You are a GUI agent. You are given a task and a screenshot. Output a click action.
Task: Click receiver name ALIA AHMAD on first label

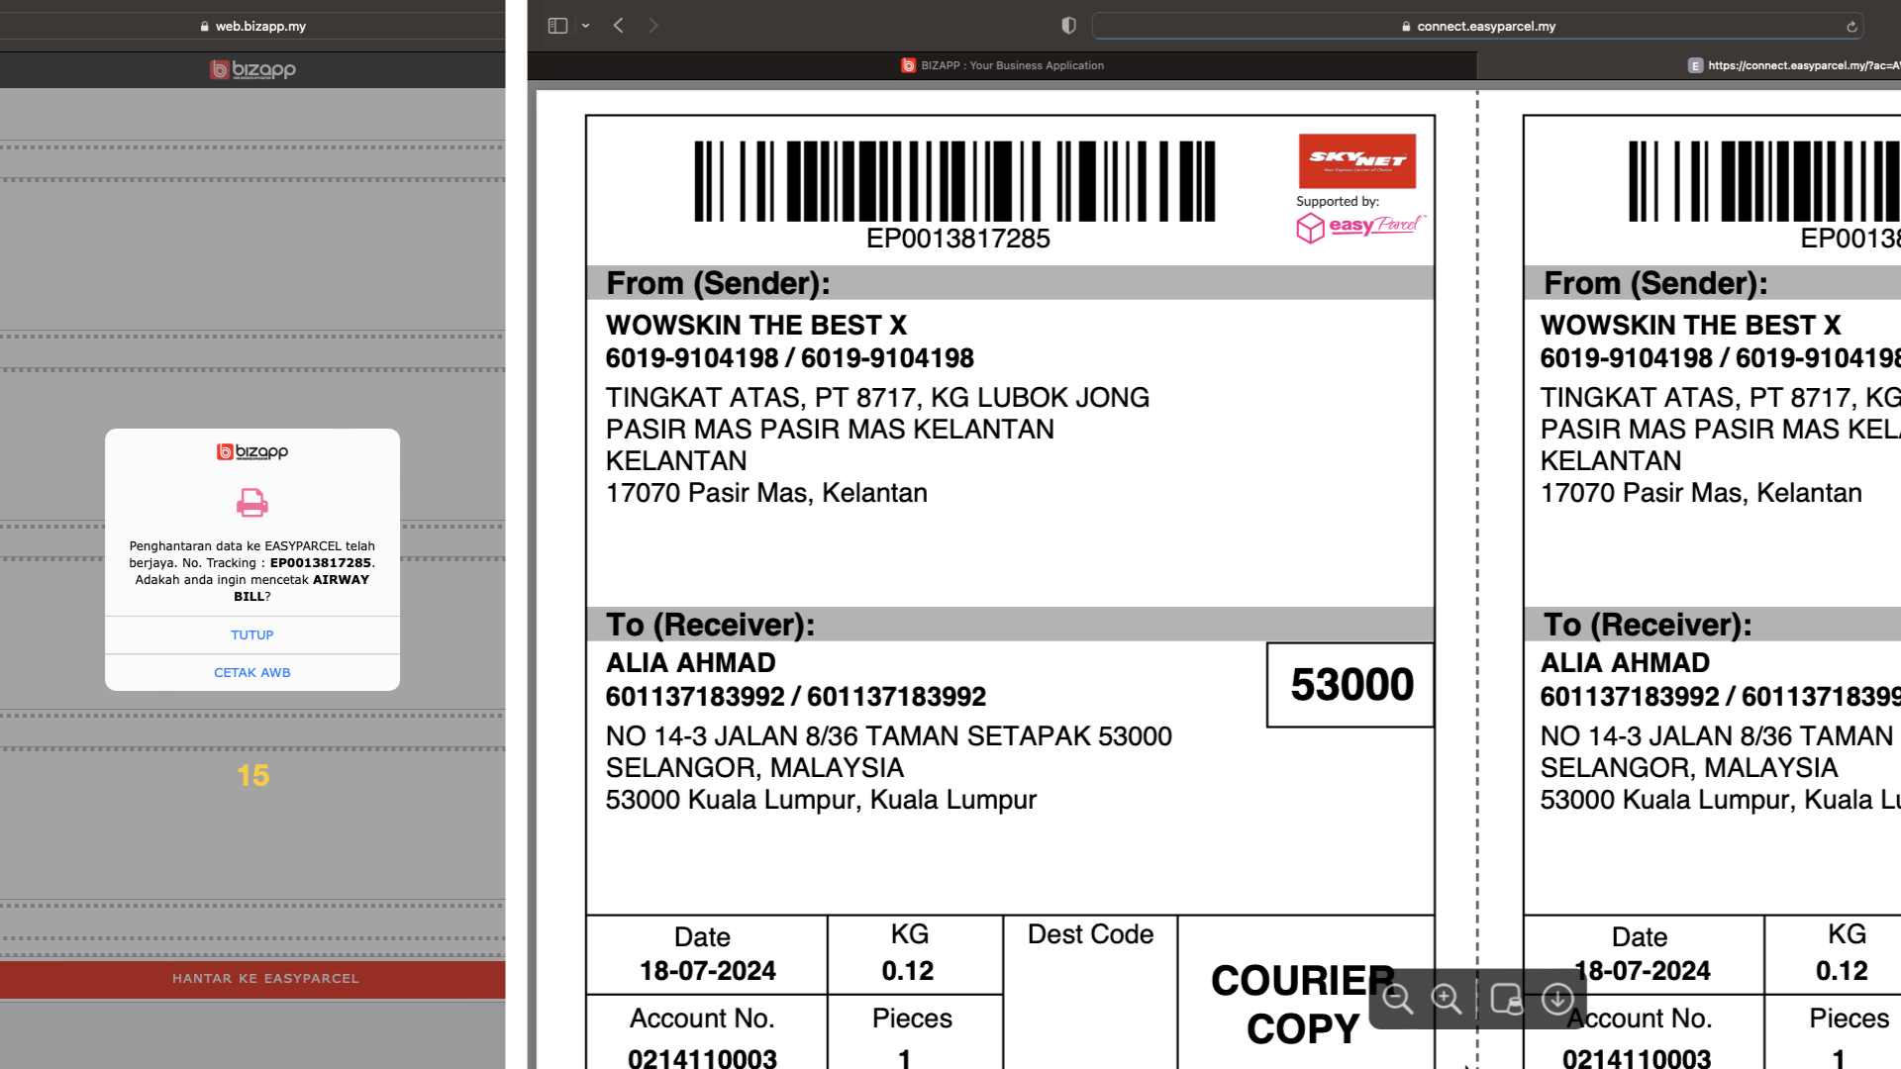(x=691, y=663)
